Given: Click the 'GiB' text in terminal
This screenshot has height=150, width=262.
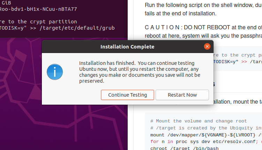Looking at the screenshot, I should 6,2.
